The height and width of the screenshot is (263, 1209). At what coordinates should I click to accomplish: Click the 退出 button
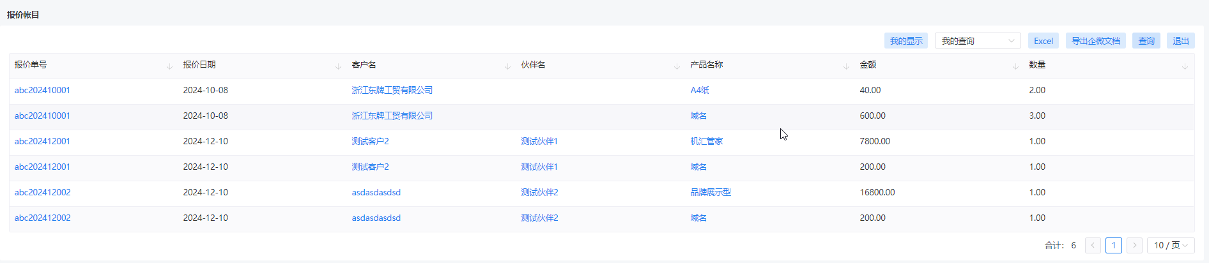click(1181, 41)
